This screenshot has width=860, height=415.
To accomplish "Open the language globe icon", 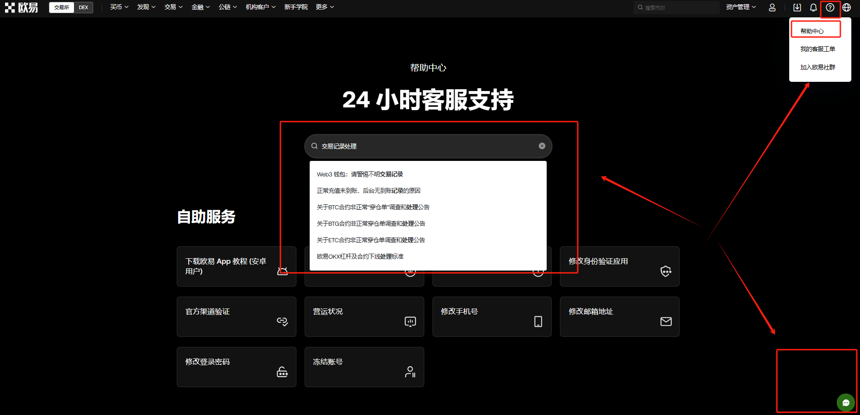I will point(846,7).
